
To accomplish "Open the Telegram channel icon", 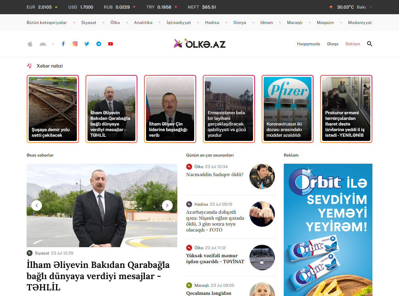I will point(99,44).
